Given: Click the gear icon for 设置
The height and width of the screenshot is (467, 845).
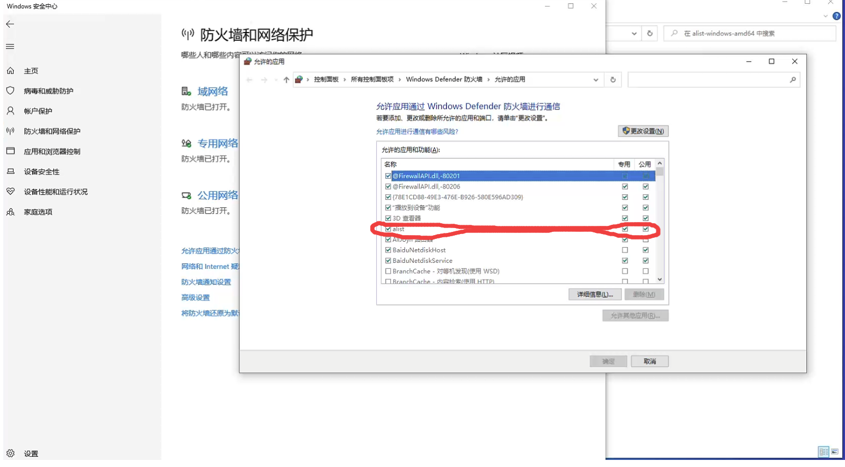Looking at the screenshot, I should coord(10,453).
